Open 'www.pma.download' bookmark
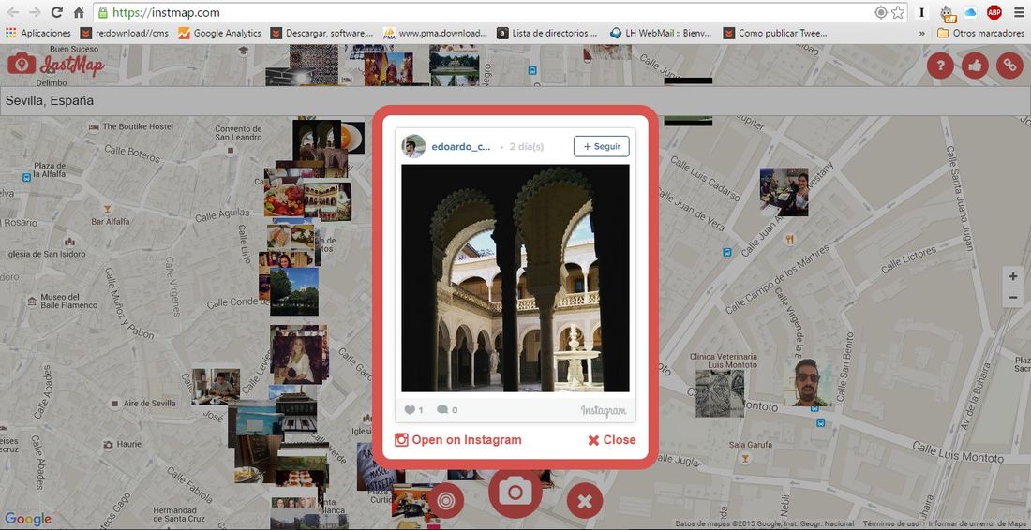Screen dimensions: 1031x530 [435, 33]
